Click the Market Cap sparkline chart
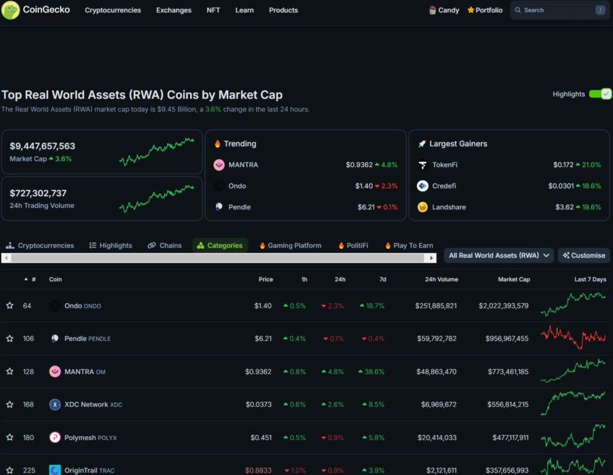 click(x=156, y=152)
